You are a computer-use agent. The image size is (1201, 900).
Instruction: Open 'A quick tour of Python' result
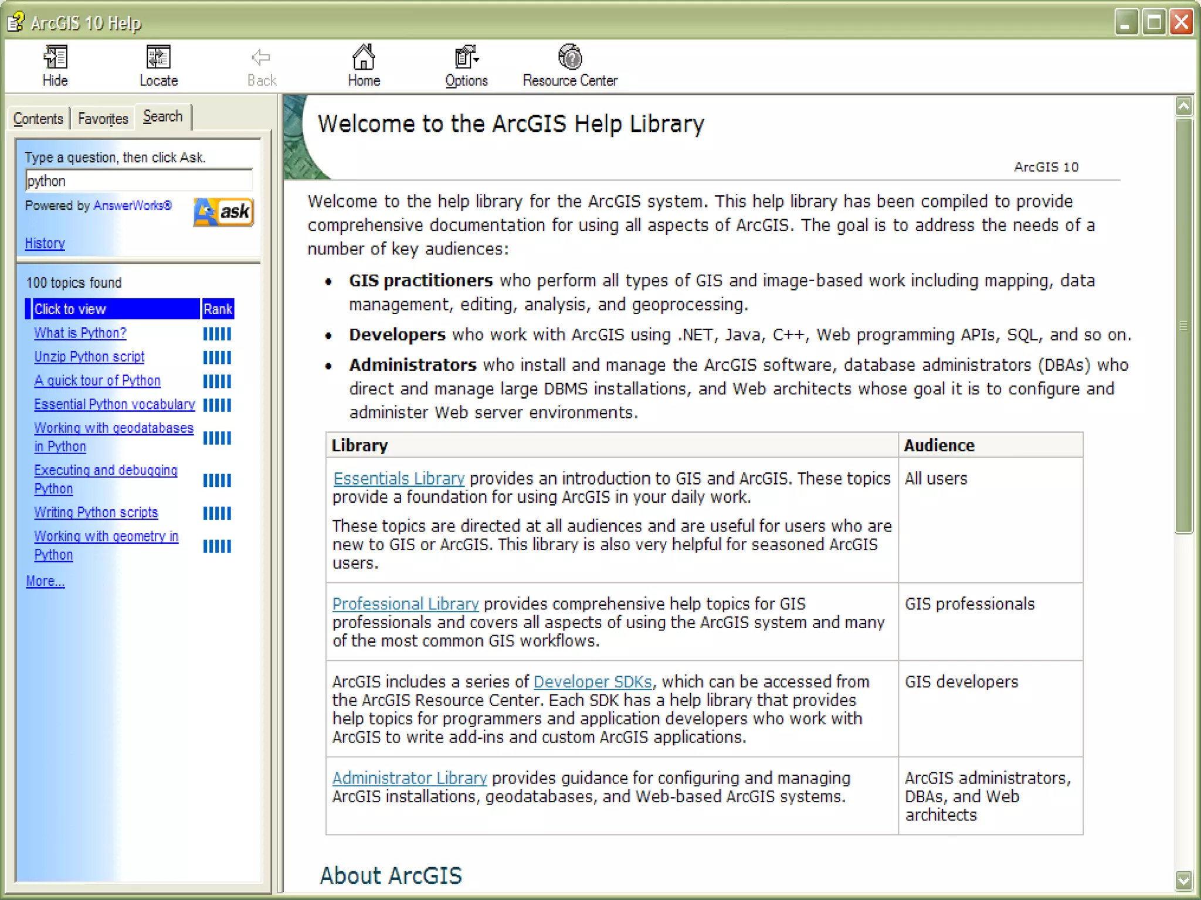[x=97, y=381]
